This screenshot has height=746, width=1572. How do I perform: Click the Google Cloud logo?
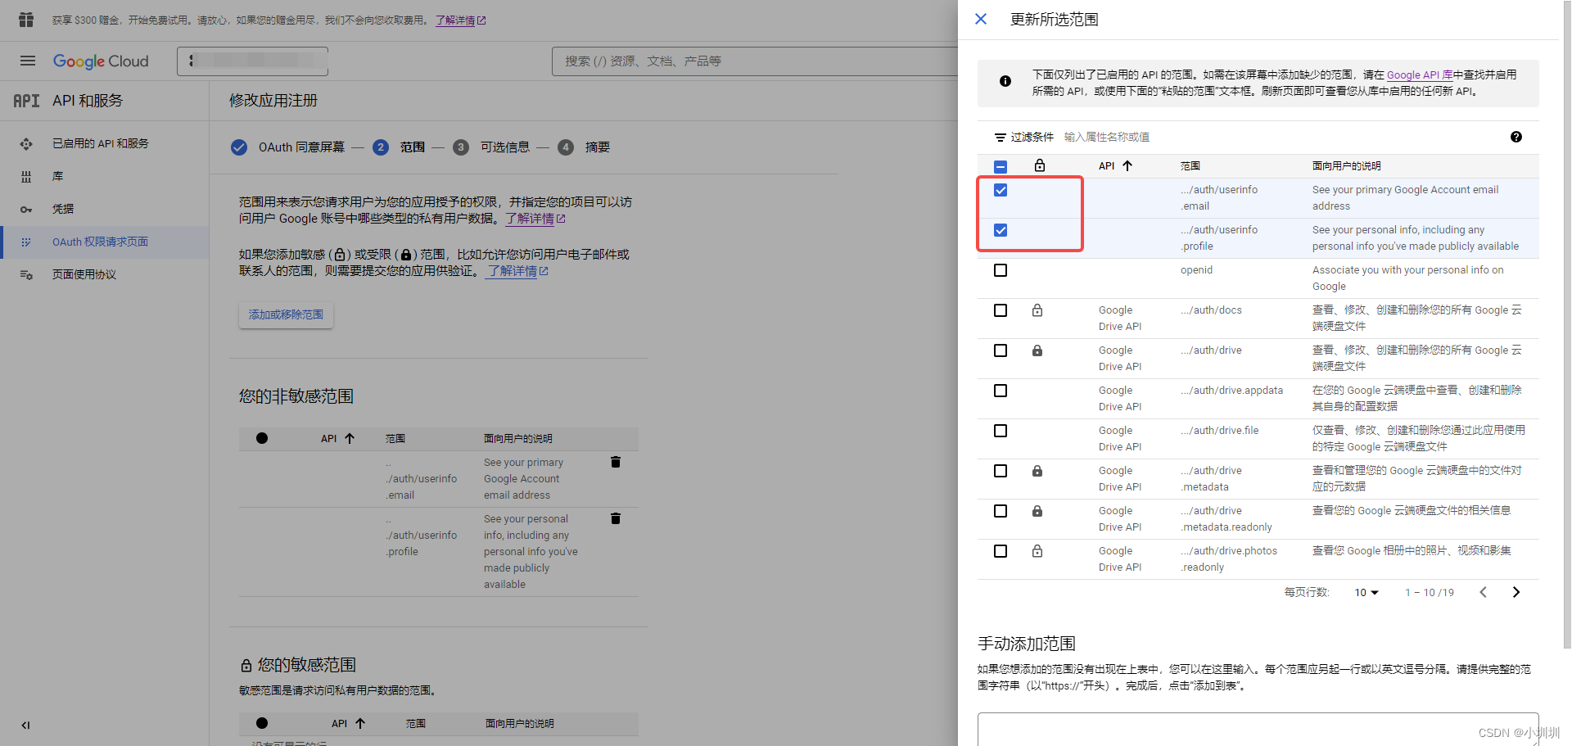[x=101, y=61]
